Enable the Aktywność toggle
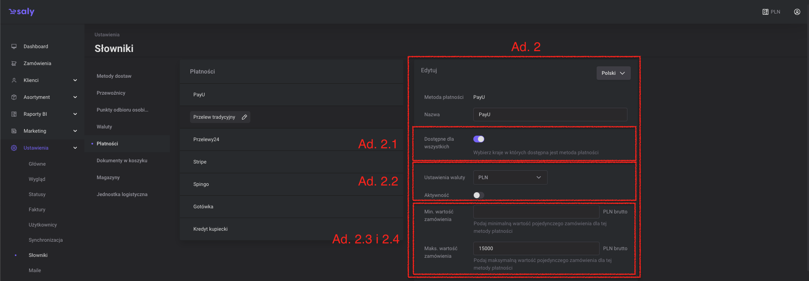Image resolution: width=809 pixels, height=281 pixels. (478, 195)
